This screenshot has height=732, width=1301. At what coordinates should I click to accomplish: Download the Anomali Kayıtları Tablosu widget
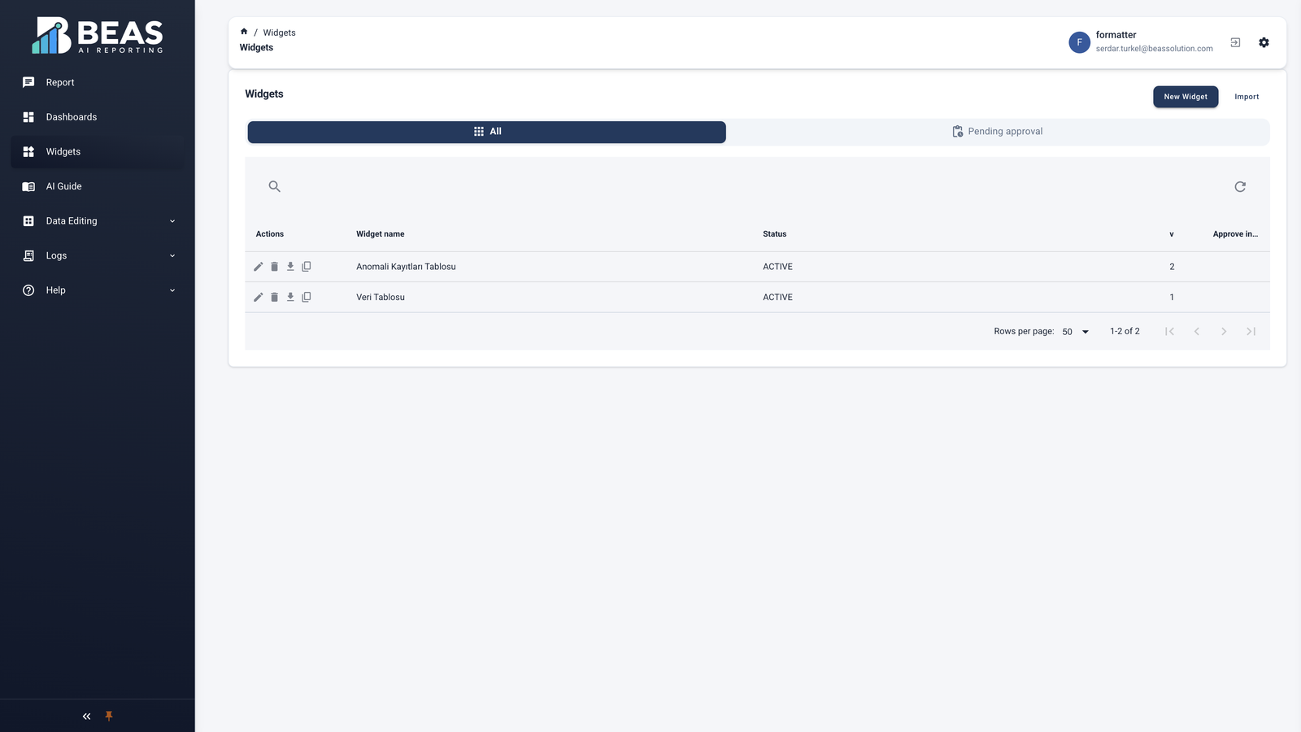click(x=290, y=267)
